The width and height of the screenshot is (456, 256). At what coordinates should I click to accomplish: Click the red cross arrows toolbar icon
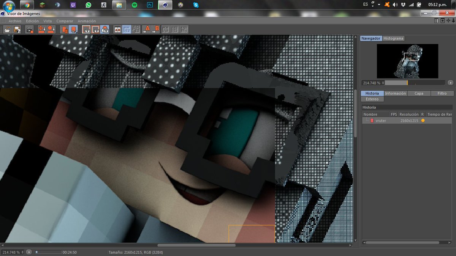[41, 29]
